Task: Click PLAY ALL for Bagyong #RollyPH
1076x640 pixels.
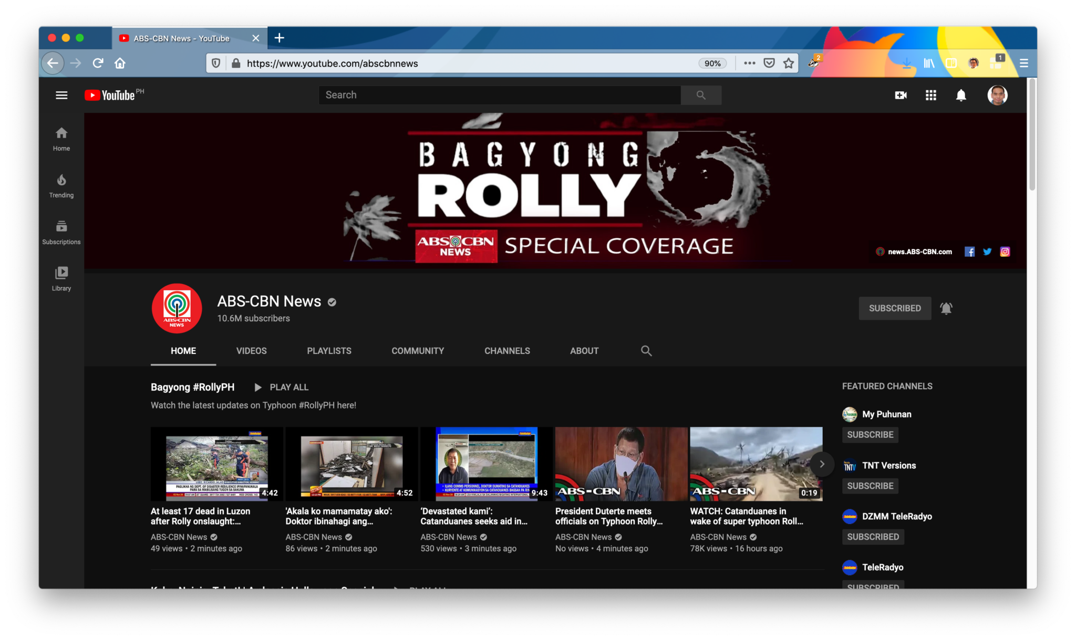Action: [x=282, y=387]
